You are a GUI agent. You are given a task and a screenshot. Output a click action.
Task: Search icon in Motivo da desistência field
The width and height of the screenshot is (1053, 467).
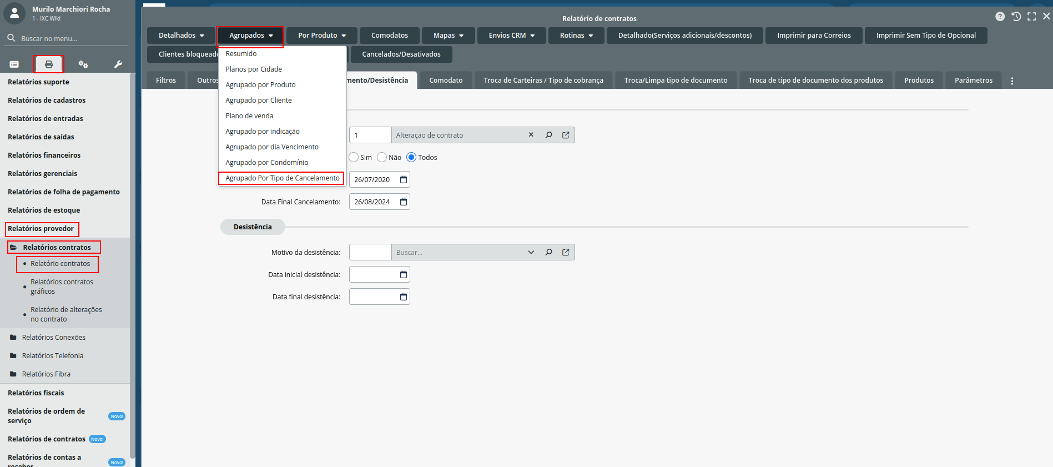[548, 252]
